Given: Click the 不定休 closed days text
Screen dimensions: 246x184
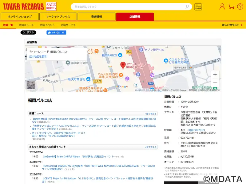Looking at the screenshot, I should coord(184,107).
